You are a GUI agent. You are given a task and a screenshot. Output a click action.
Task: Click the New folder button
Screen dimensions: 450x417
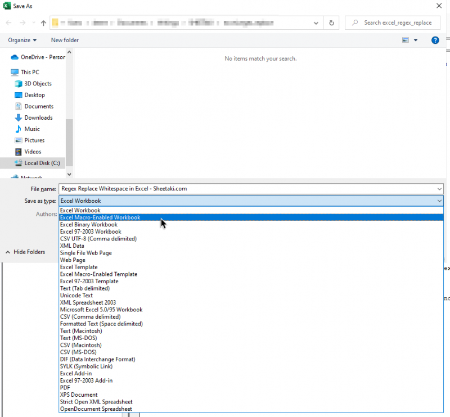(x=64, y=40)
